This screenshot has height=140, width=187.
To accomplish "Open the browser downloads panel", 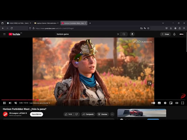I will point(171,28).
